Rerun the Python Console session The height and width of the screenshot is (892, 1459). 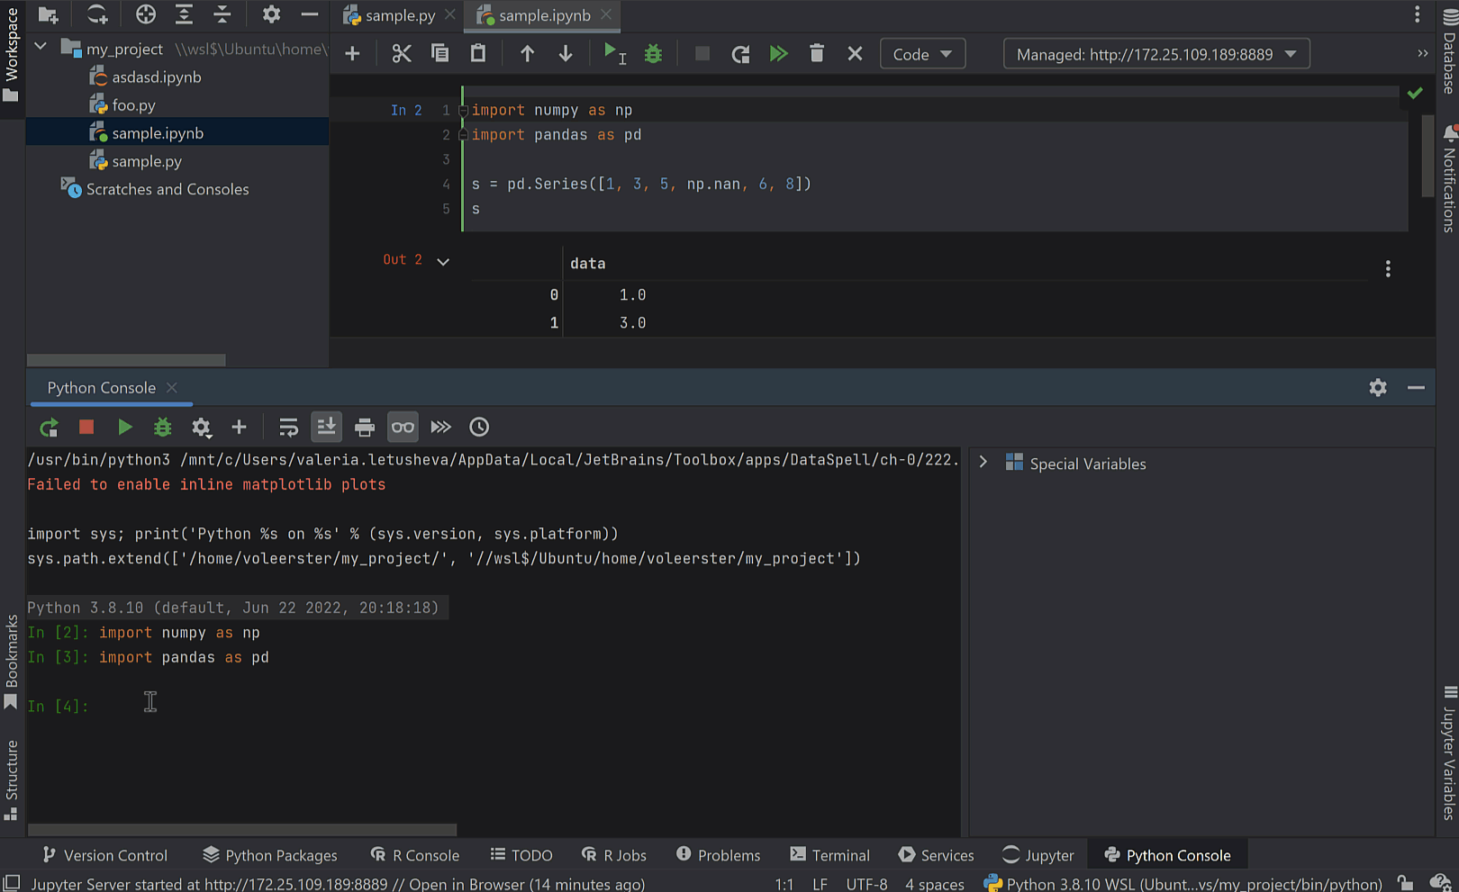[x=48, y=427]
